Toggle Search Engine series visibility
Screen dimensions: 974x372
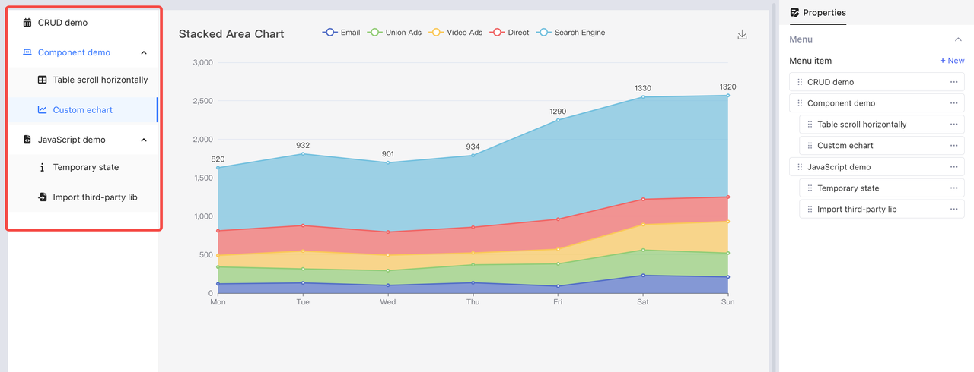[571, 33]
